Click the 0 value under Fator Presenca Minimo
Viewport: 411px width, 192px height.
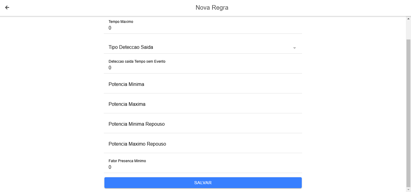pos(110,167)
